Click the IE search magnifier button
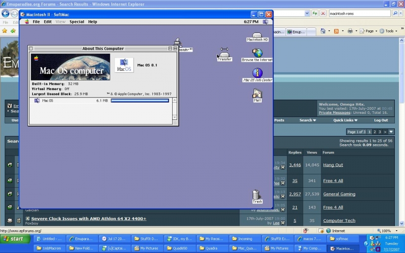 click(x=395, y=14)
